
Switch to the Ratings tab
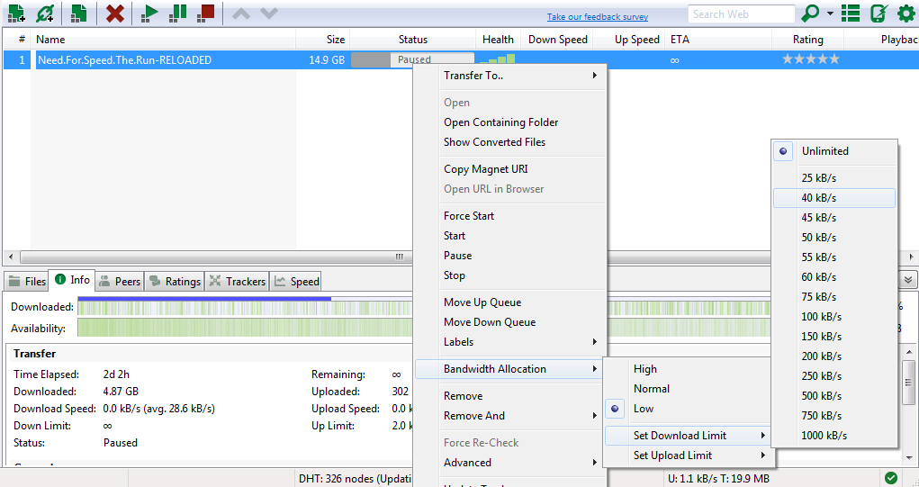175,281
